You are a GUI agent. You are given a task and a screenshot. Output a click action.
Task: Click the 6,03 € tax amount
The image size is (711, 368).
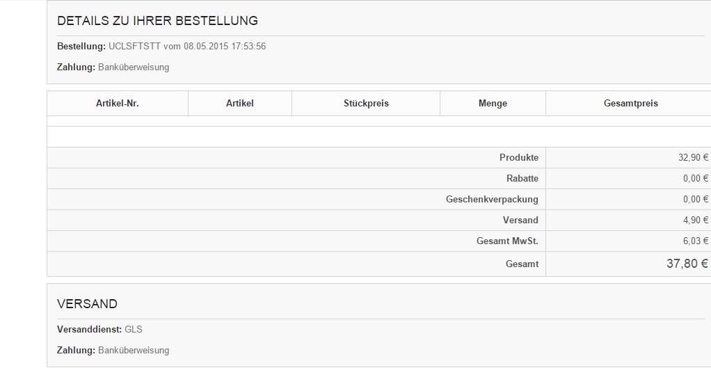695,241
